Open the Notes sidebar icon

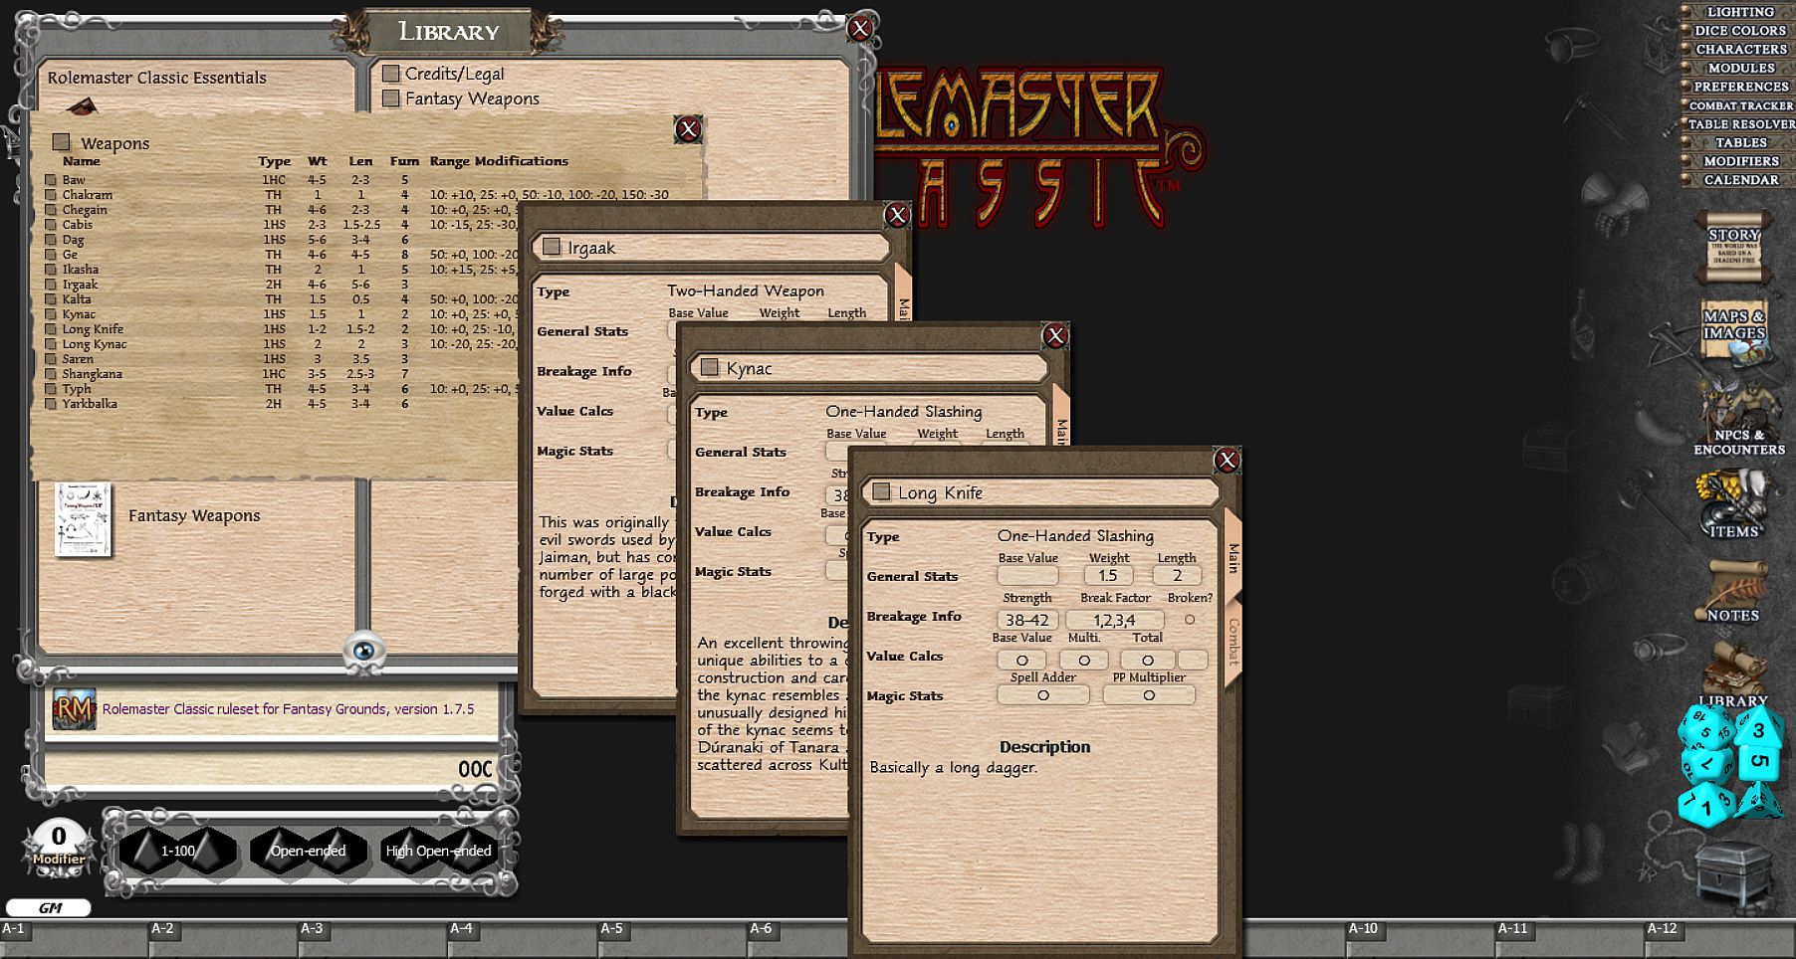(1733, 590)
